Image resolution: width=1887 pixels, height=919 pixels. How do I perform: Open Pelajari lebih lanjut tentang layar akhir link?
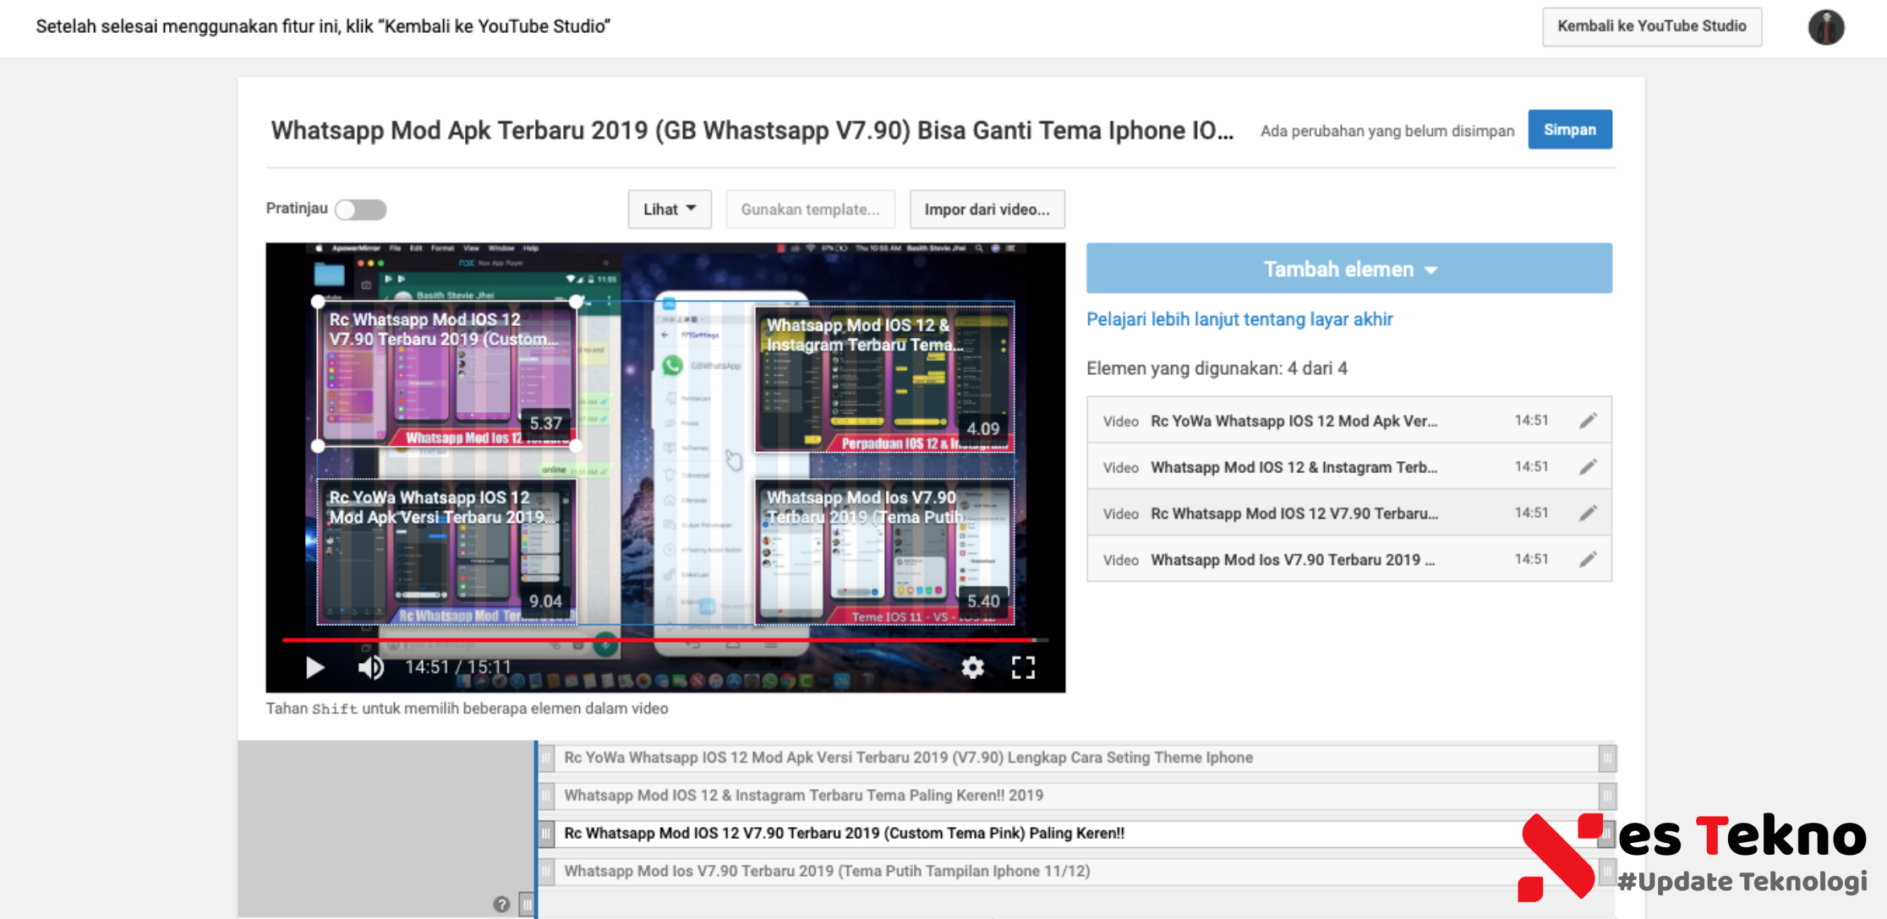pos(1239,319)
